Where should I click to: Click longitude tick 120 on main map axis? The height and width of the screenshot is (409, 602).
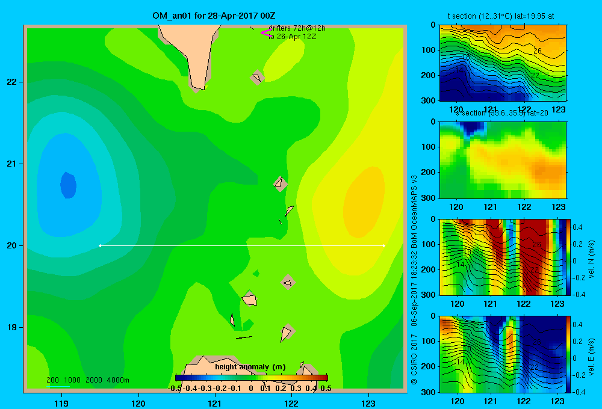(138, 403)
